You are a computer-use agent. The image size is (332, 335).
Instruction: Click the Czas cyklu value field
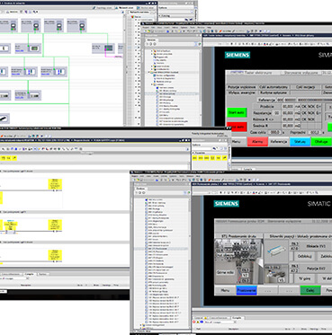click(x=275, y=132)
